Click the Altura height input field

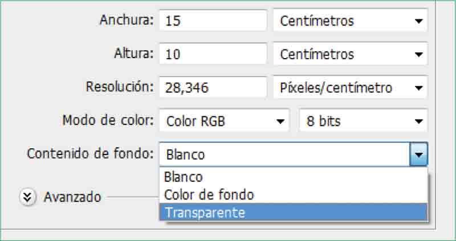pos(213,55)
